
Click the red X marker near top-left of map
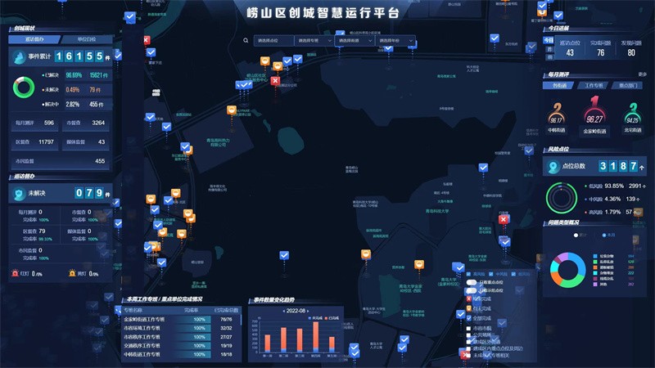coord(147,40)
